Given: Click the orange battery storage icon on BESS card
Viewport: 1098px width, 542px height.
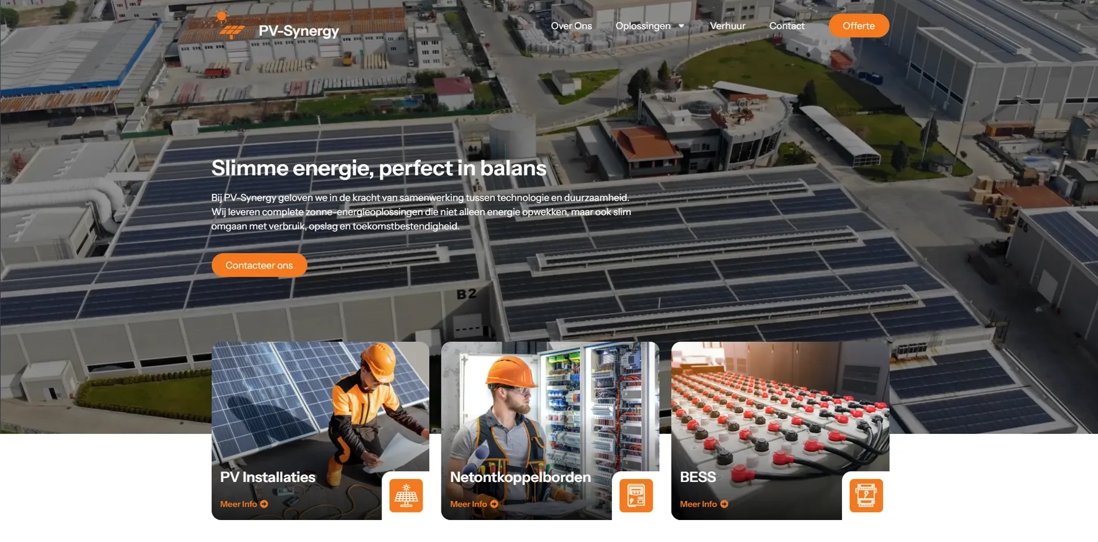Looking at the screenshot, I should (866, 495).
